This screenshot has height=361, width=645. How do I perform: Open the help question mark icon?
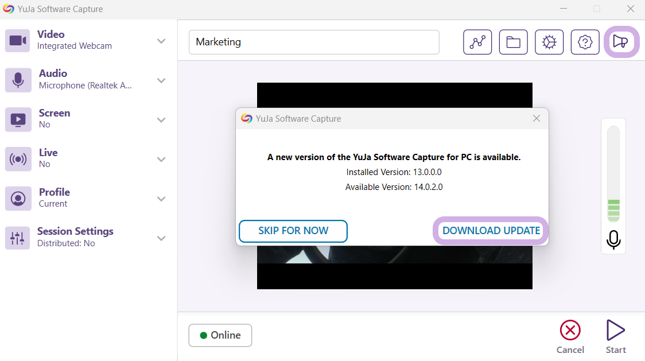pos(585,42)
